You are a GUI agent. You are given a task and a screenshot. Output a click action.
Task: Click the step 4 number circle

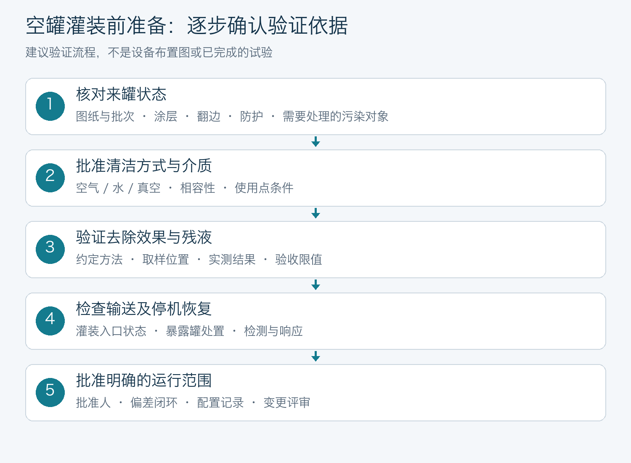tap(50, 321)
